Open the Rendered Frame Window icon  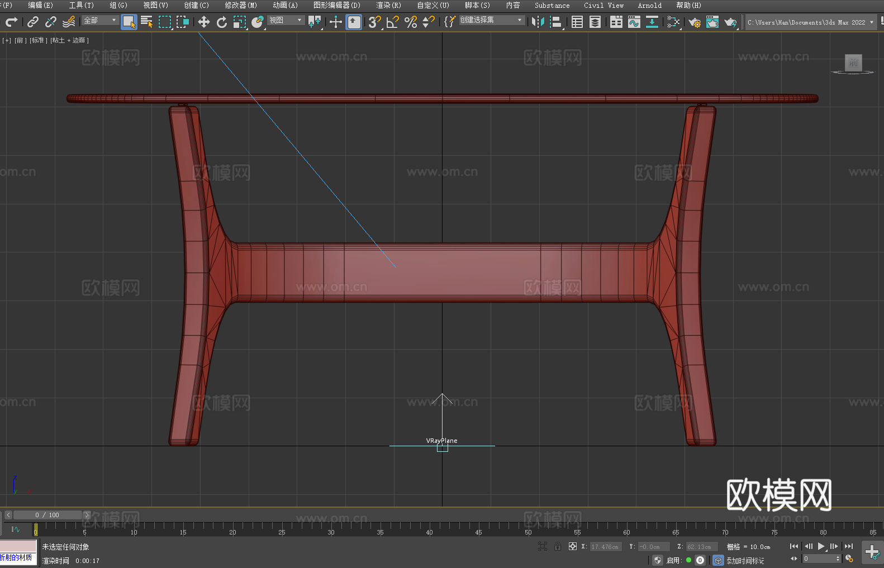pos(712,22)
